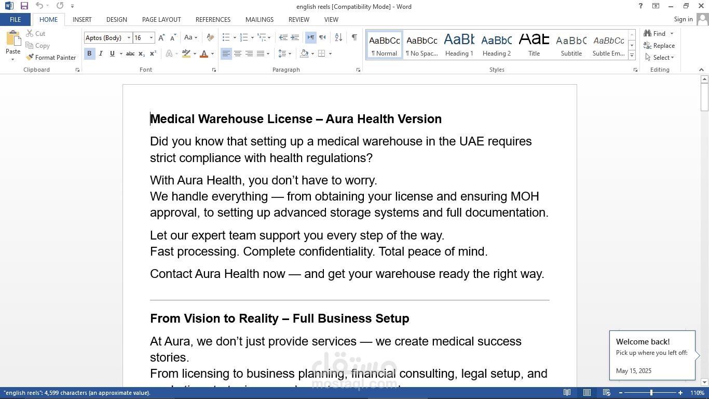Screen dimensions: 709x399
Task: Set right-to-left text direction
Action: click(322, 38)
